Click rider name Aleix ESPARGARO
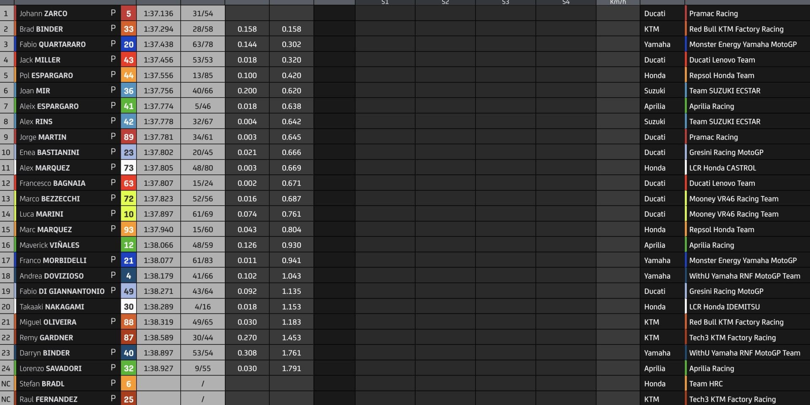 click(49, 106)
